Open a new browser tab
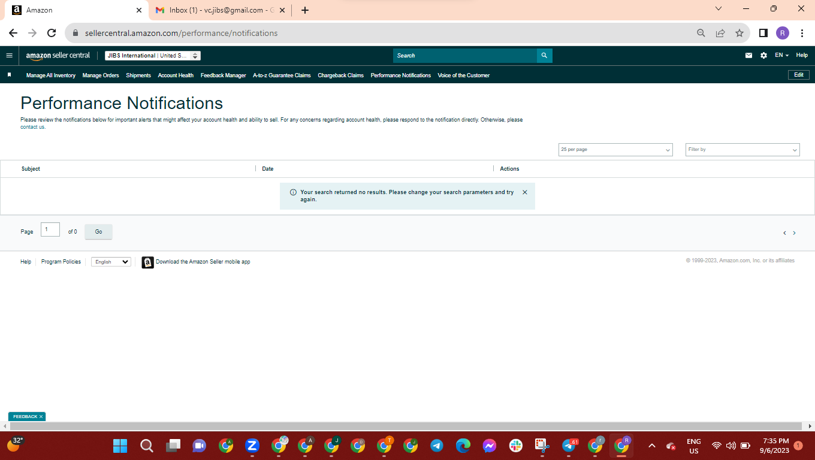 [305, 10]
